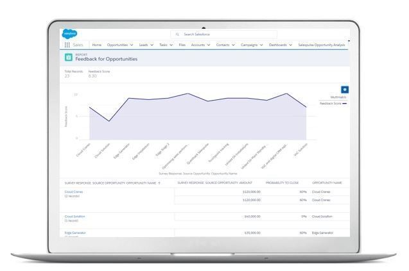This screenshot has width=409, height=271.
Task: Click the Opportunity Name column header
Action: pos(327,183)
